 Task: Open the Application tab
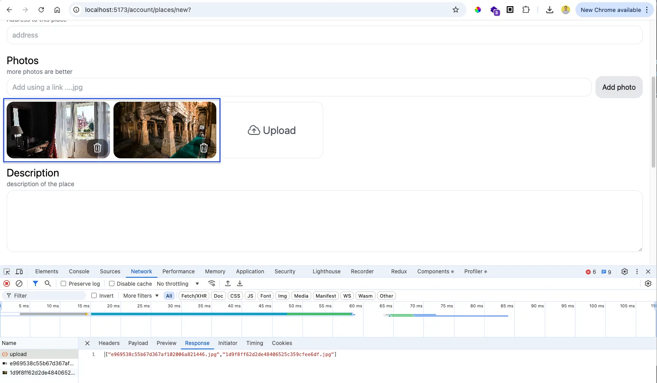click(250, 272)
